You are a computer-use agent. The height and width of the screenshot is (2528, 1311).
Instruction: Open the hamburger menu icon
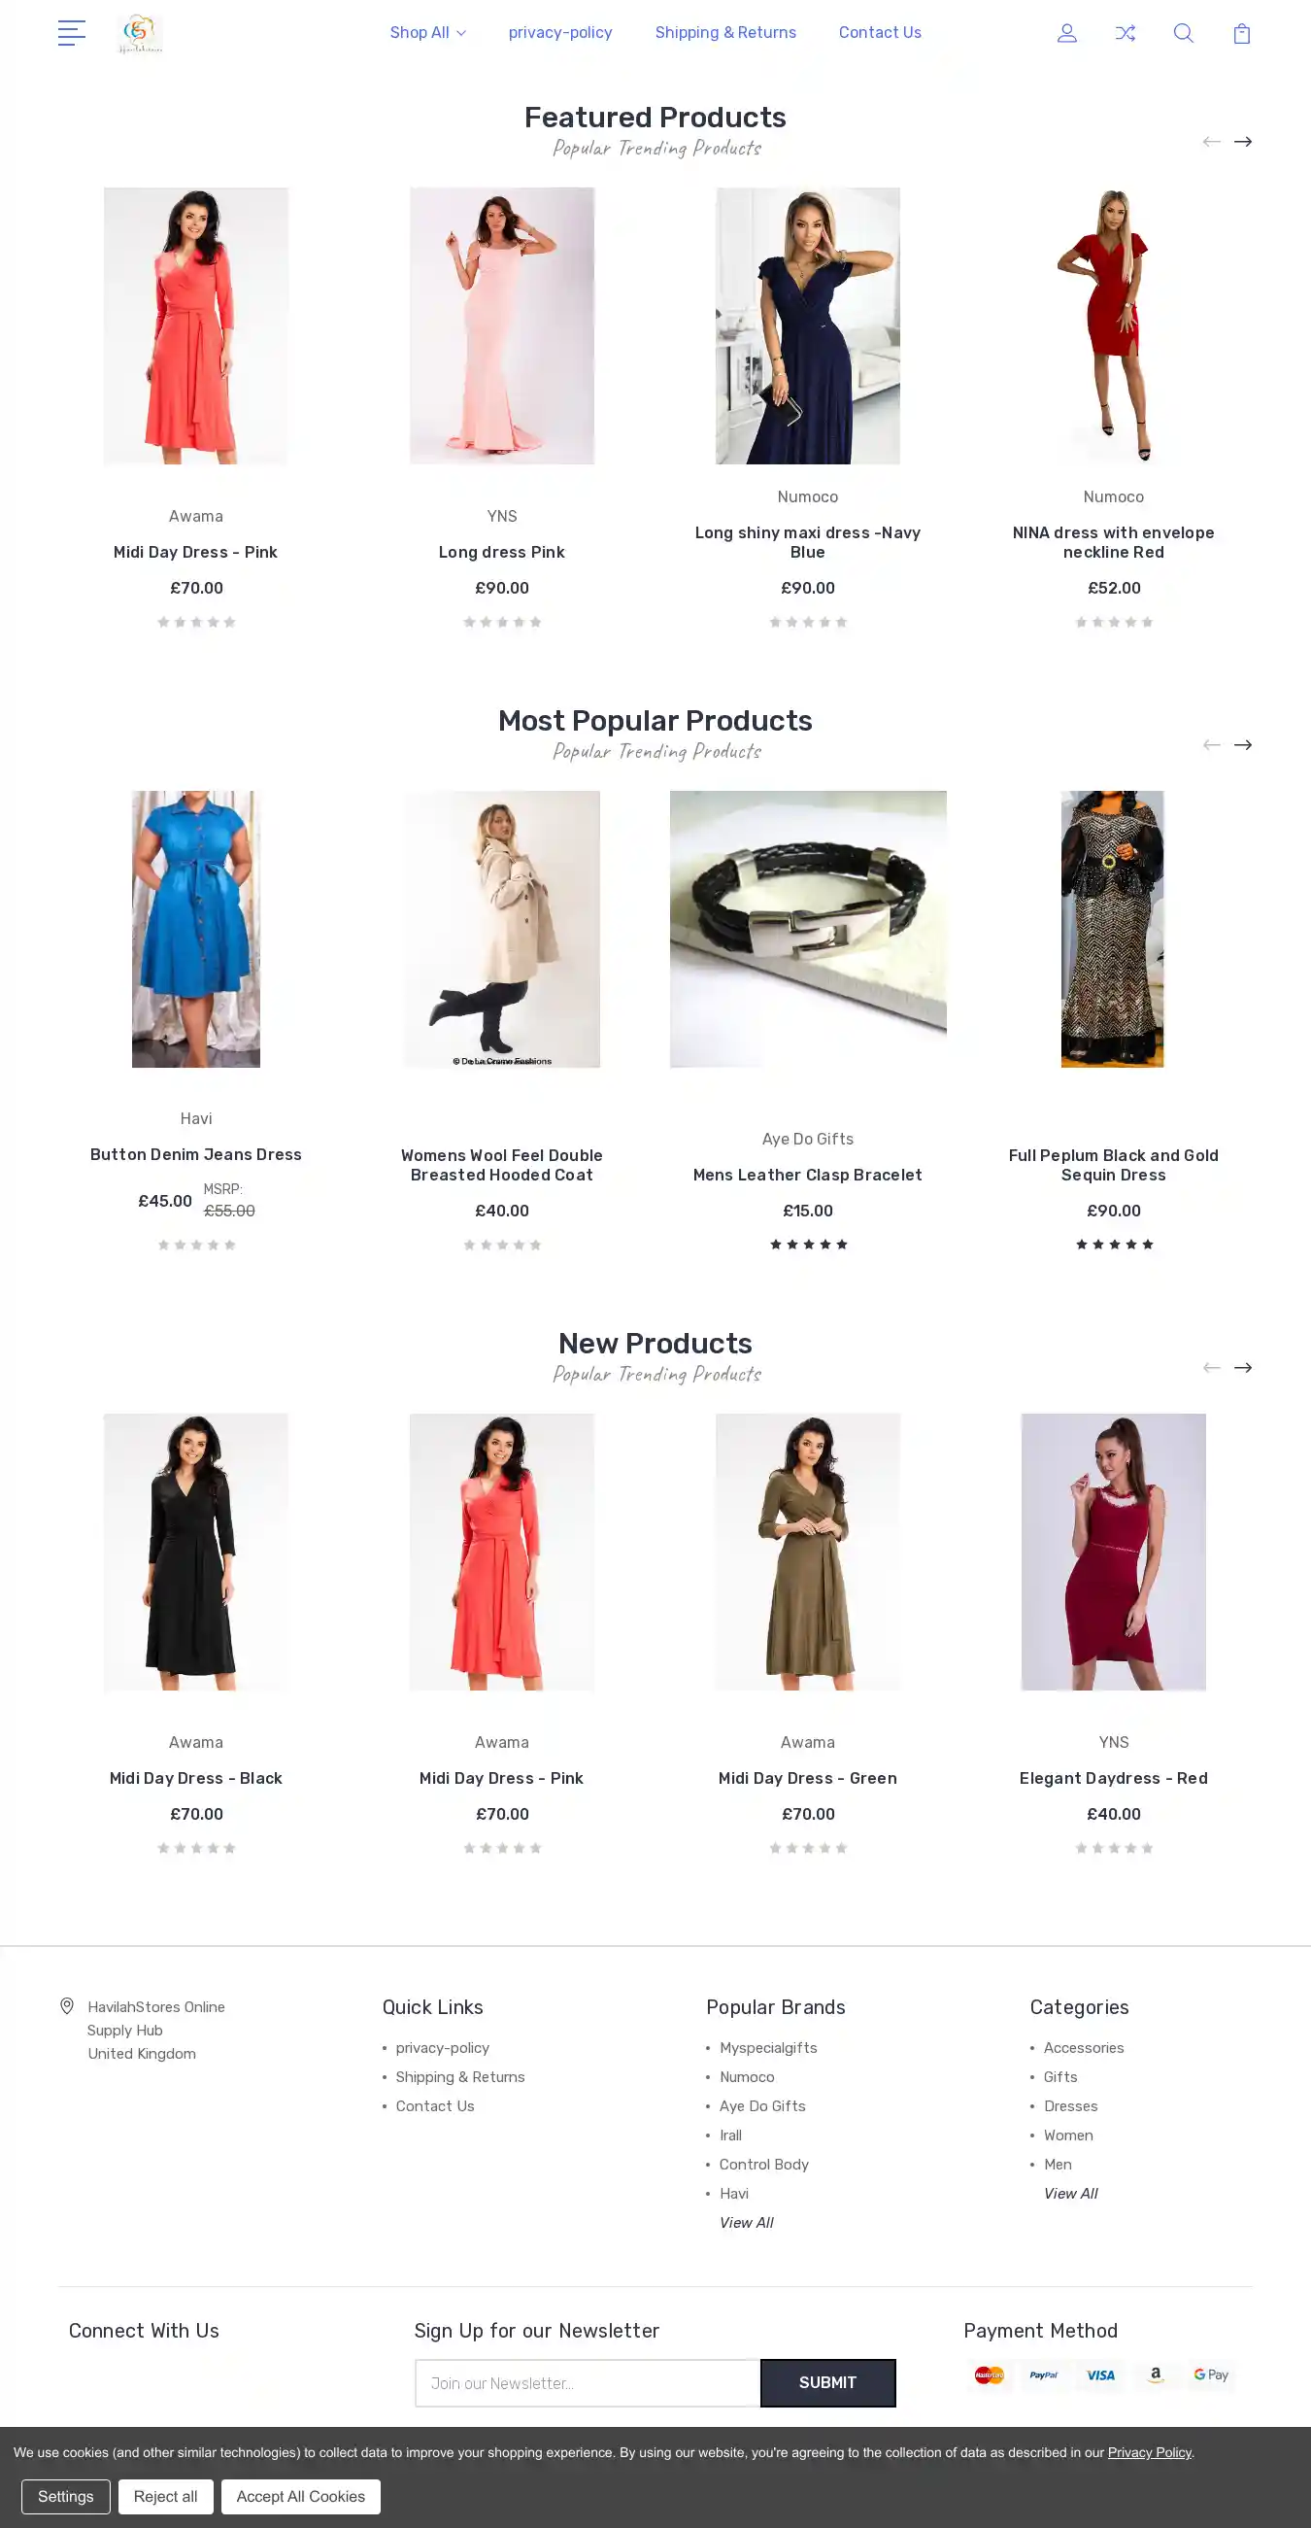[x=72, y=33]
